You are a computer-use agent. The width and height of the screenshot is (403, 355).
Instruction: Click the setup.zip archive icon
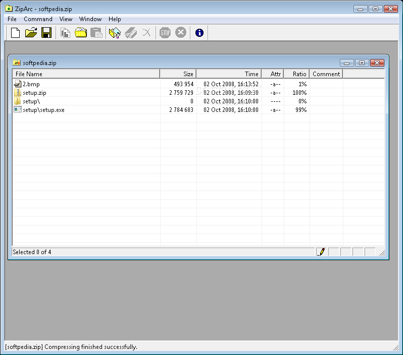click(18, 92)
